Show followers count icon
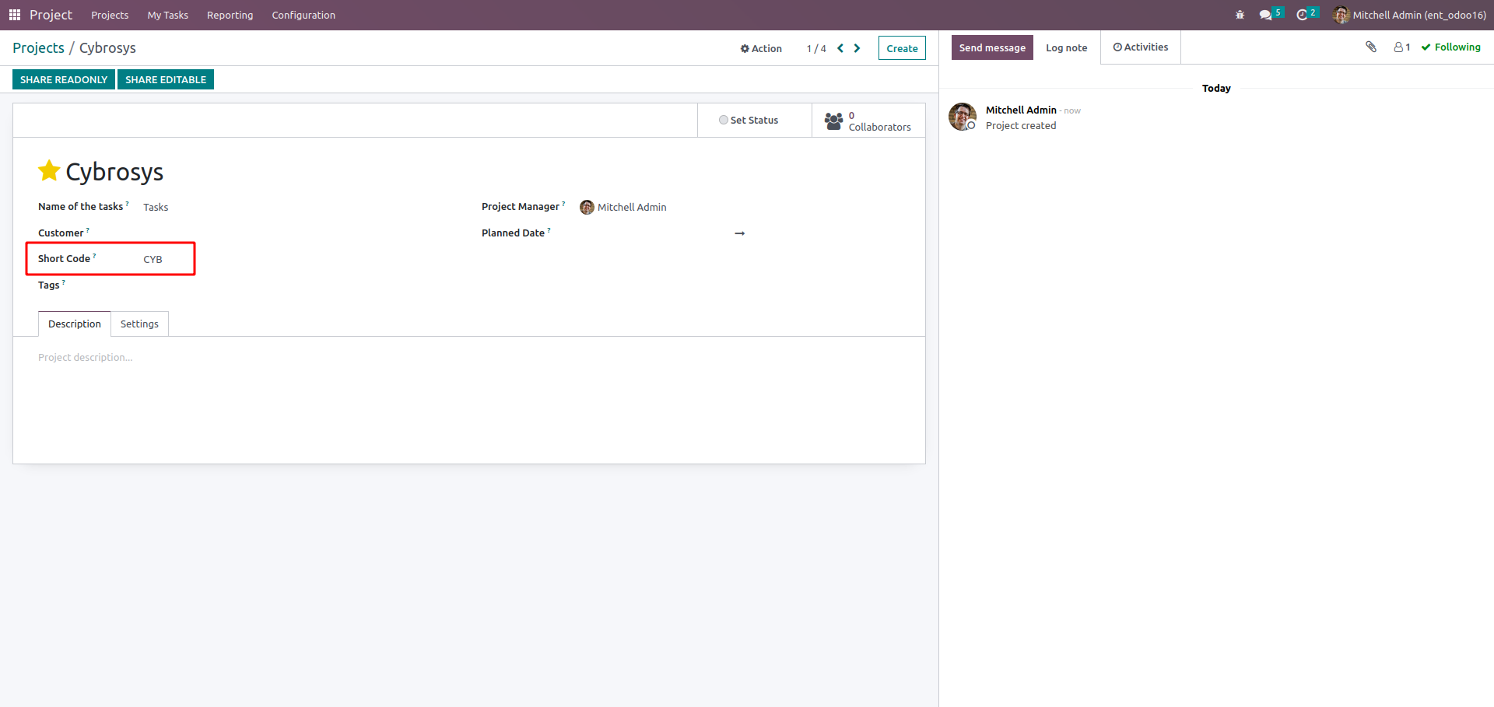The height and width of the screenshot is (707, 1494). click(1402, 47)
